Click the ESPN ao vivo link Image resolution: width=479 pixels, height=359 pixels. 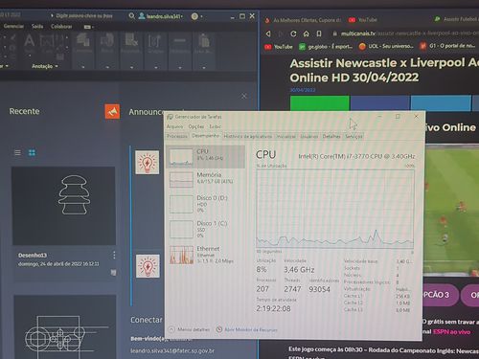point(451,332)
